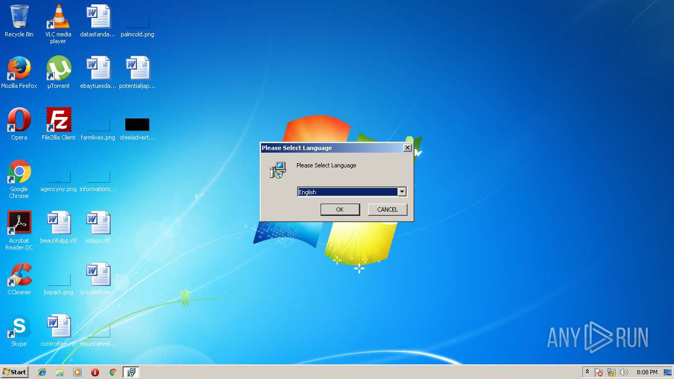The width and height of the screenshot is (674, 379).
Task: Launch the µTorrent shortcut
Action: point(58,73)
